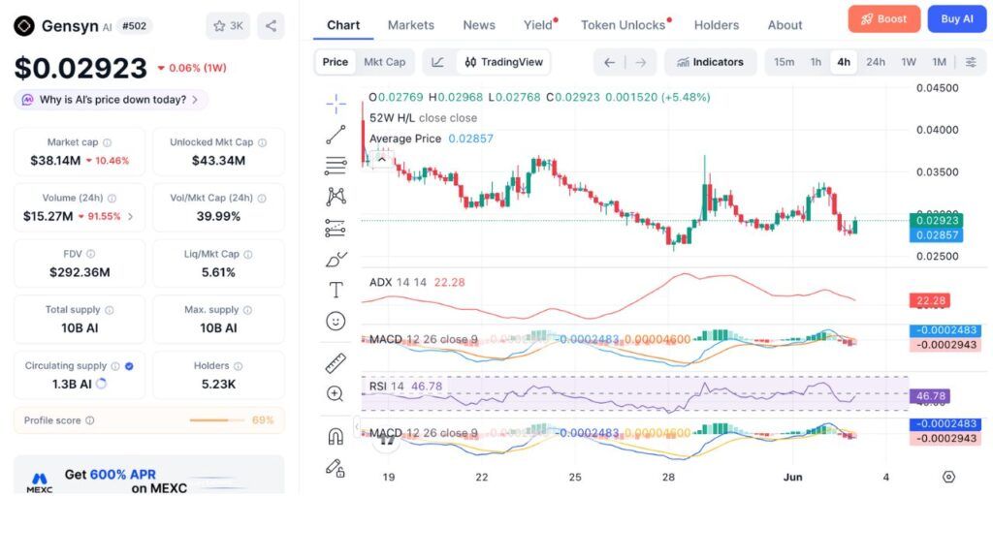Open the Token Unlocks tab
Image resolution: width=993 pixels, height=558 pixels.
click(625, 25)
